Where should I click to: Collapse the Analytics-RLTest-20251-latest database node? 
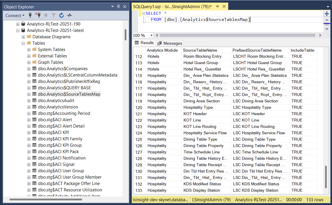(18, 30)
